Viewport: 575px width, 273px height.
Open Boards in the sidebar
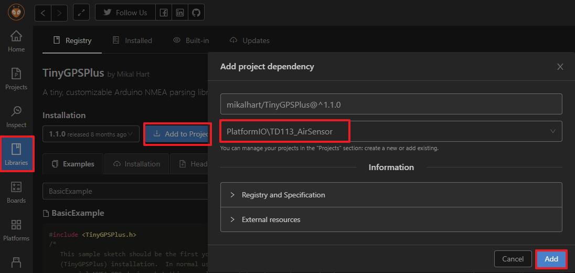click(x=16, y=193)
